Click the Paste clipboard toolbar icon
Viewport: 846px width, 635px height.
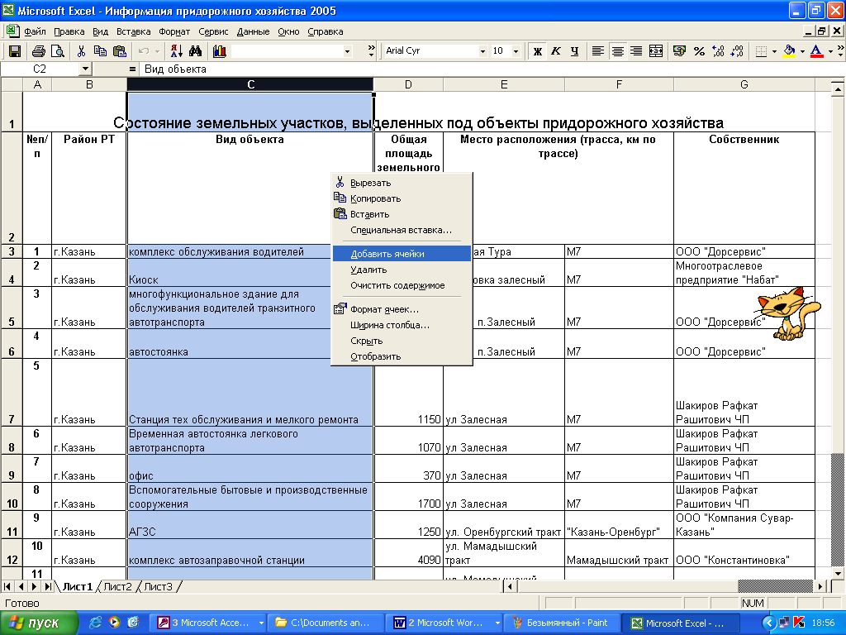(119, 51)
